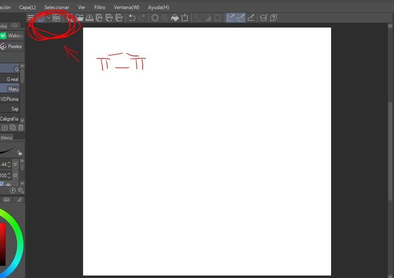The height and width of the screenshot is (278, 394).
Task: Save the file using the Save icon
Action: pos(90,18)
